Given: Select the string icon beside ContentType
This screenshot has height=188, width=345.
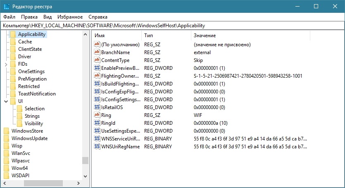Looking at the screenshot, I should click(x=97, y=60).
